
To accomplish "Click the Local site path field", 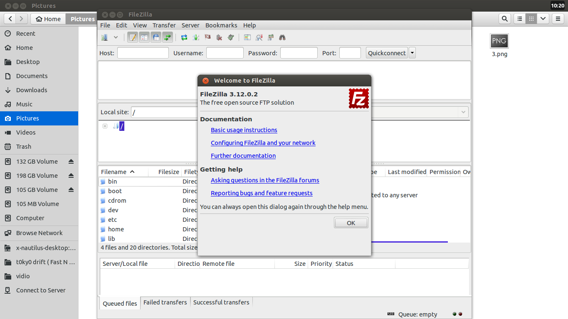I will point(164,112).
